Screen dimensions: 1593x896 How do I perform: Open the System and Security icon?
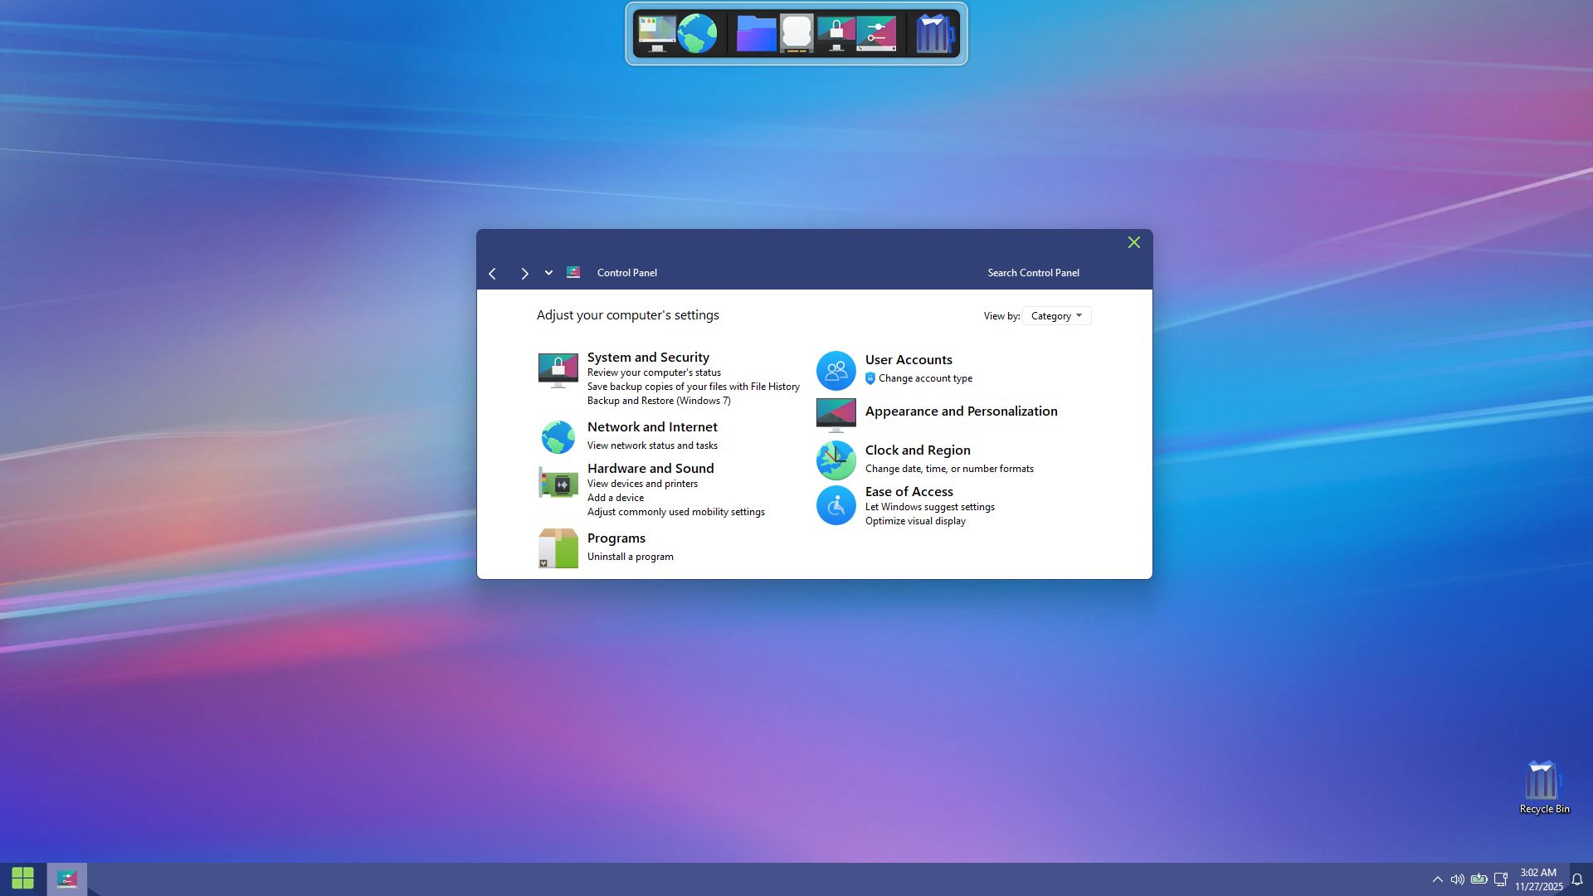pos(558,370)
